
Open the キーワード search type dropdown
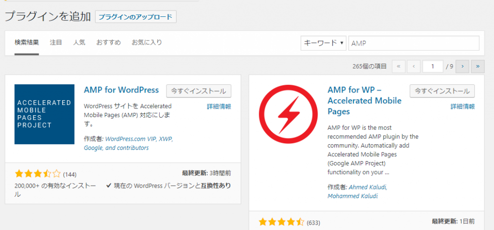(324, 43)
